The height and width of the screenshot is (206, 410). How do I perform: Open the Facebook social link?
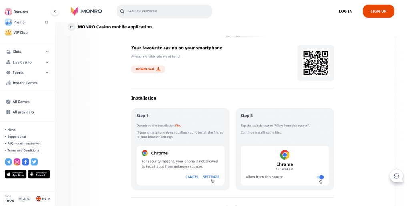(26, 162)
